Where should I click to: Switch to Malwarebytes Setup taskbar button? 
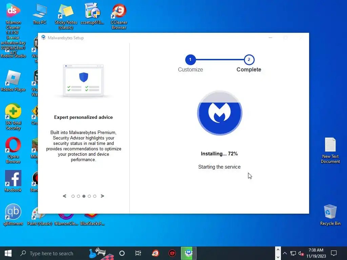click(x=188, y=253)
